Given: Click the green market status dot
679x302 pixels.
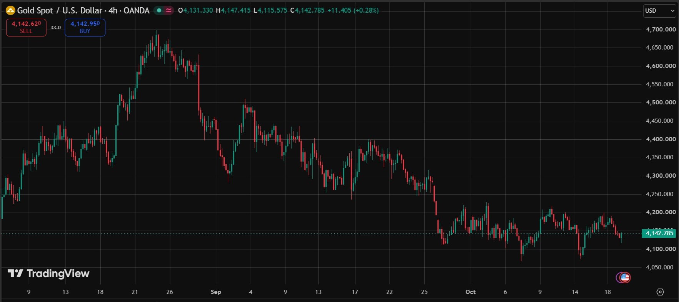Looking at the screenshot, I should [x=159, y=10].
